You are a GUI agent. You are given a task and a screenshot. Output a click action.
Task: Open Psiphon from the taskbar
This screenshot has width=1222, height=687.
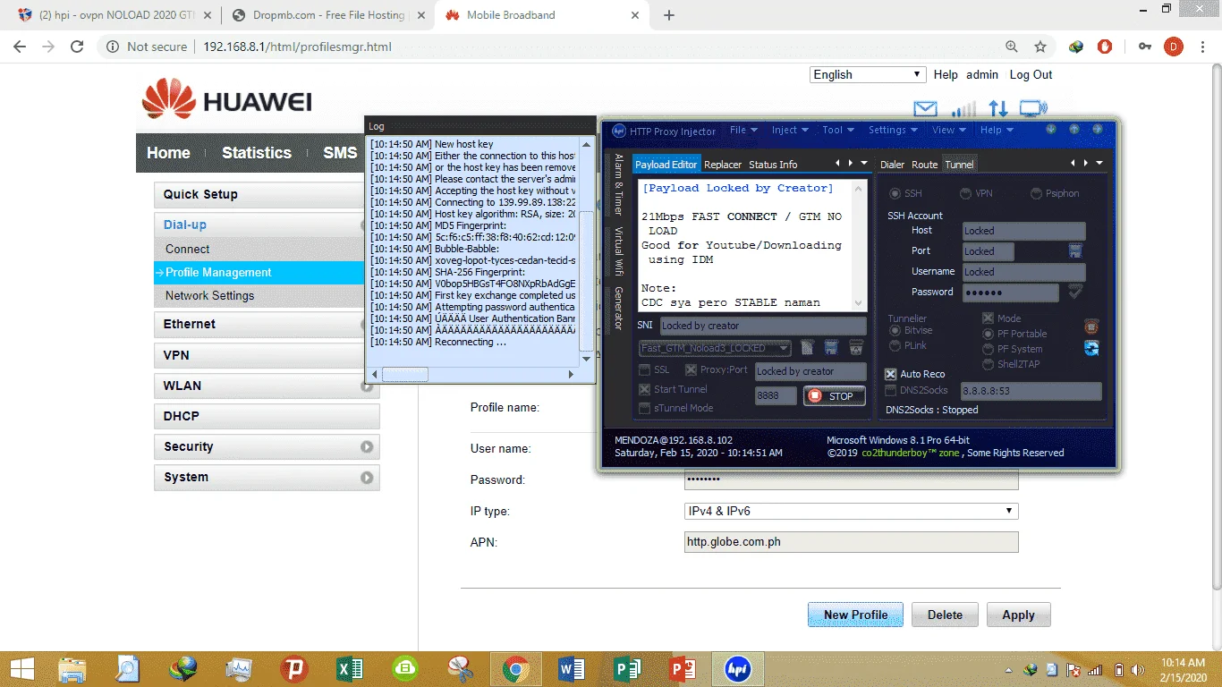click(x=293, y=669)
